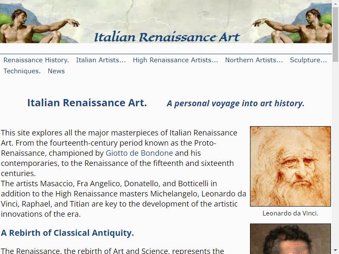Click the vertical scrollbar thumb
The height and width of the screenshot is (254, 339).
pyautogui.click(x=335, y=35)
